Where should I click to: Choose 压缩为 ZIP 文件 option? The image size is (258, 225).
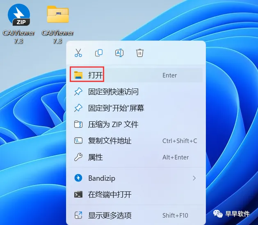(x=136, y=125)
